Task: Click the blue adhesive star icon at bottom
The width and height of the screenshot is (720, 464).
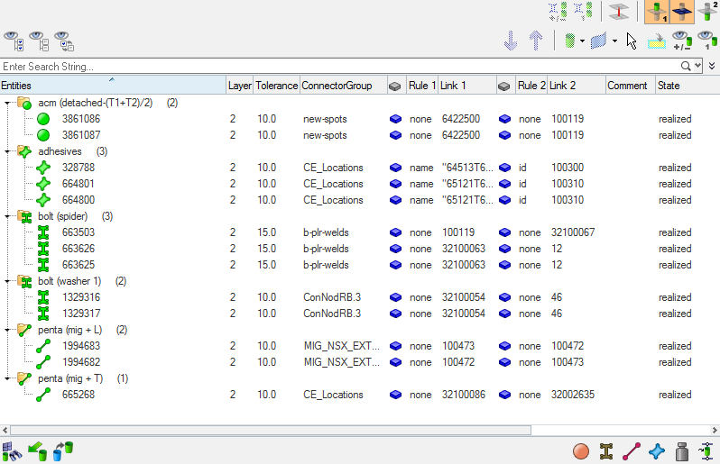Action: 657,450
